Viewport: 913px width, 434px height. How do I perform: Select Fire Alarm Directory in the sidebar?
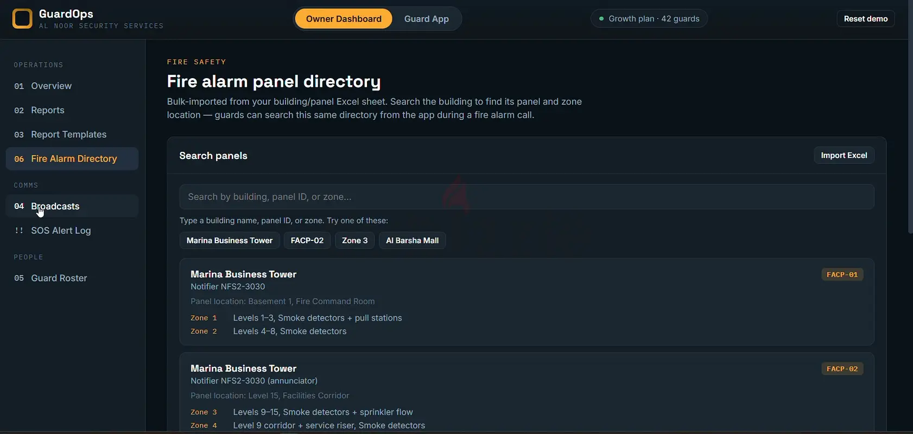pos(72,158)
